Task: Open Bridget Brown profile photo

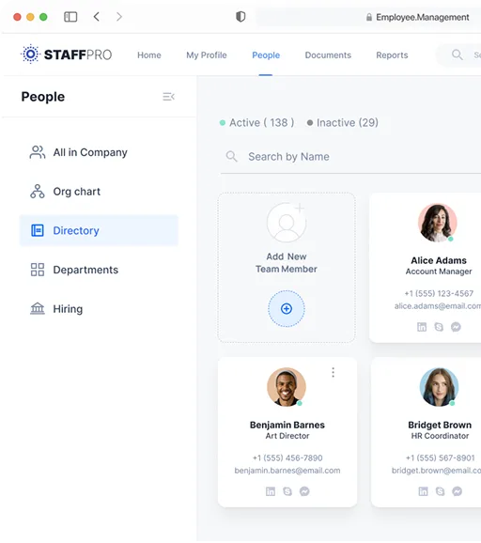Action: pyautogui.click(x=439, y=387)
